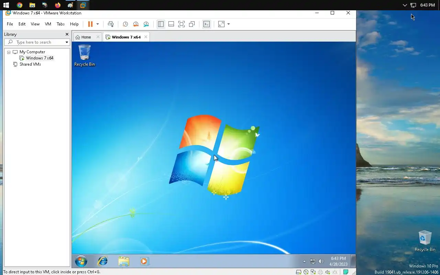Screen dimensions: 440x275
Task: Click the printer device status icon
Action: click(x=320, y=272)
